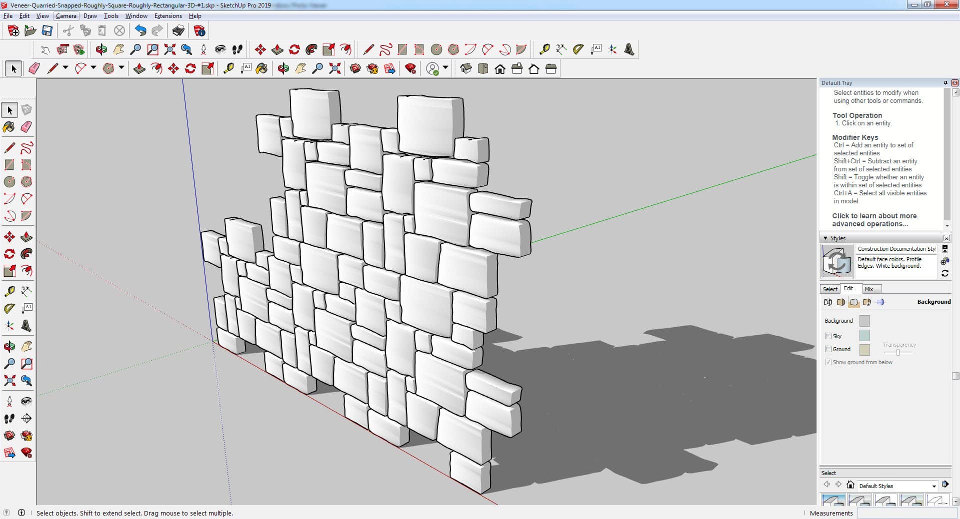Enable the Sky checkbox
This screenshot has width=960, height=519.
[x=828, y=336]
